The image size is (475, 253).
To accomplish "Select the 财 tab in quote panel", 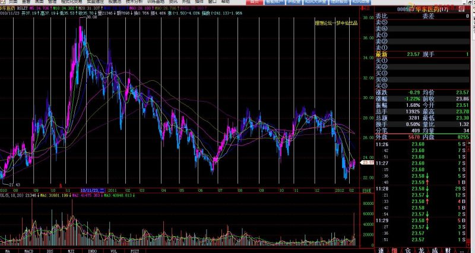I will pos(448,250).
